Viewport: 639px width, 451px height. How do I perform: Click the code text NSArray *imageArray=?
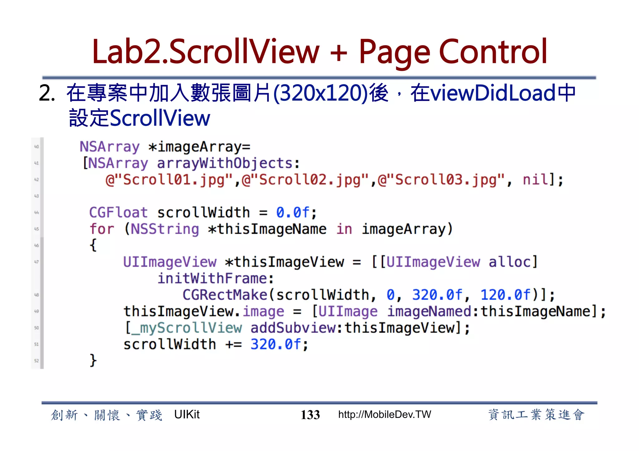pyautogui.click(x=165, y=147)
